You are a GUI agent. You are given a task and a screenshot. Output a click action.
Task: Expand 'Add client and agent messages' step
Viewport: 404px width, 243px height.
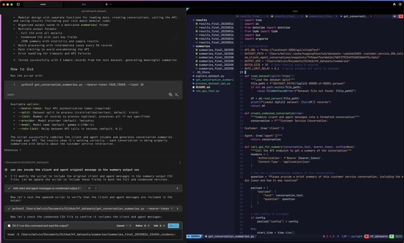click(x=93, y=188)
